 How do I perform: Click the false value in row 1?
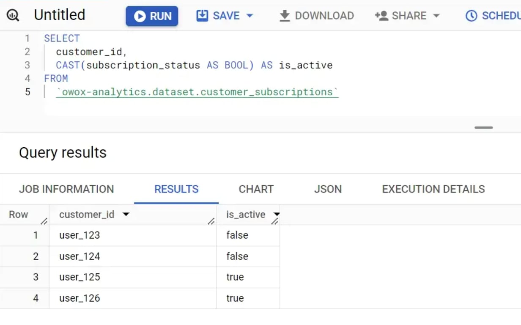237,235
